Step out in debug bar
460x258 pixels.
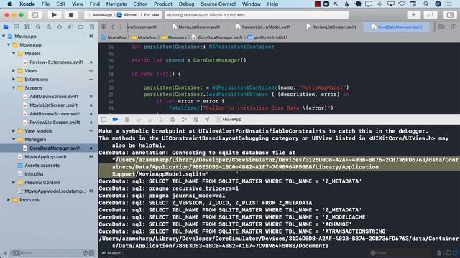(161, 120)
